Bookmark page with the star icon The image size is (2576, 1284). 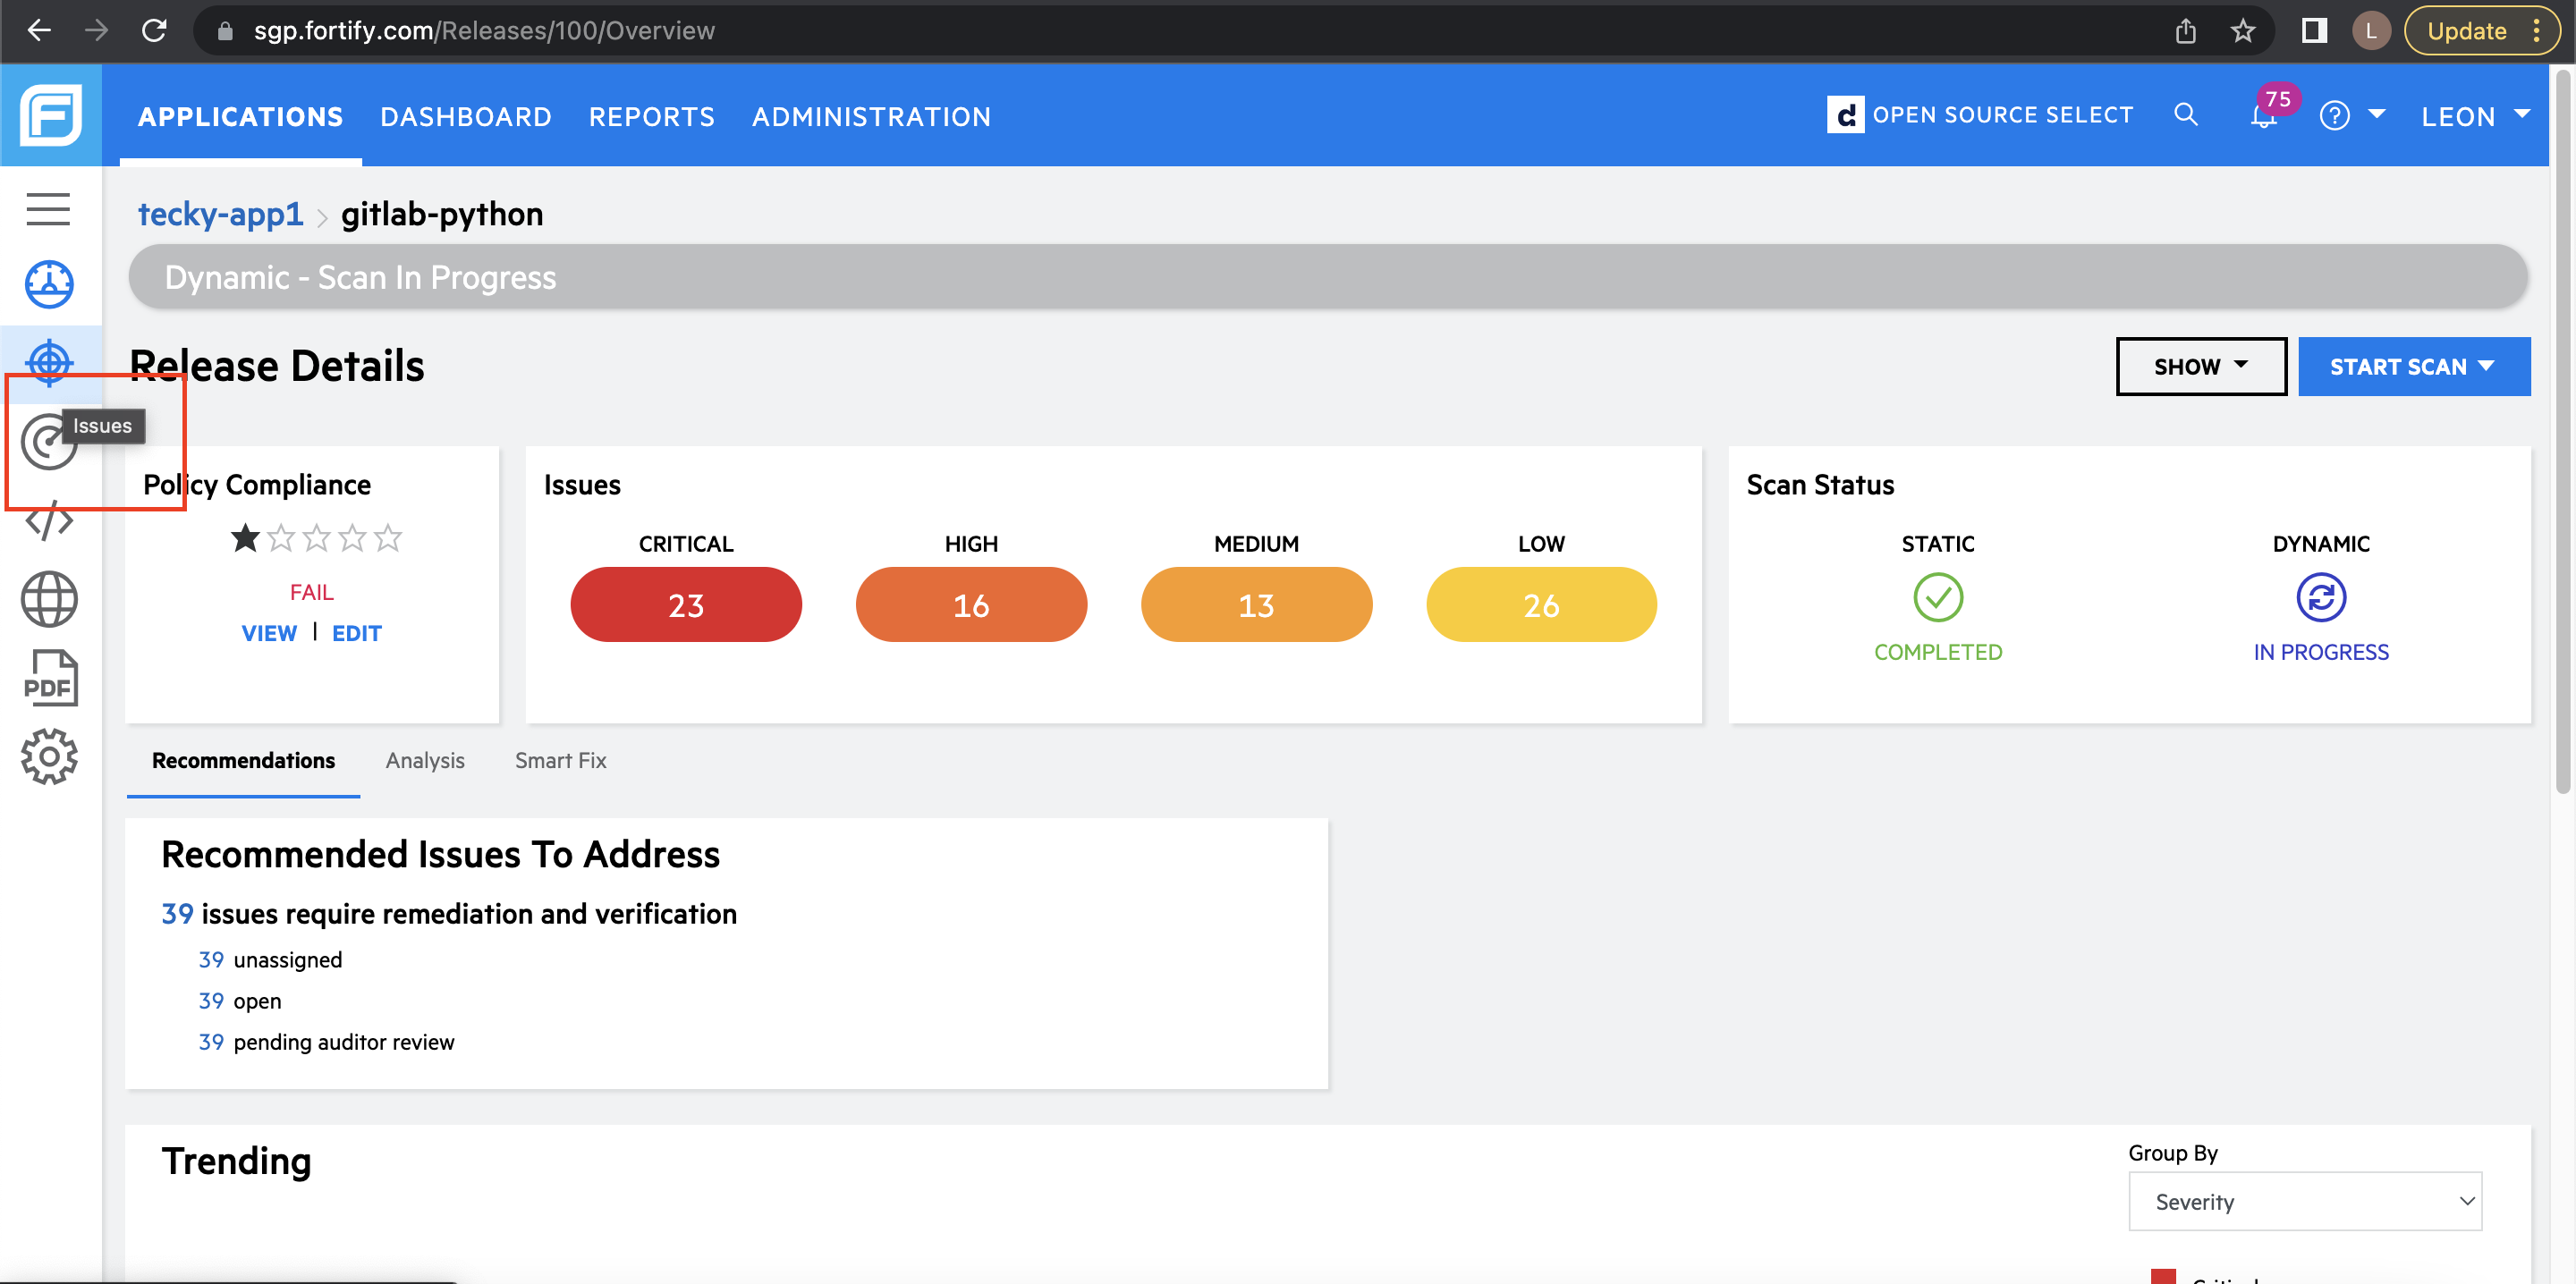[2242, 31]
